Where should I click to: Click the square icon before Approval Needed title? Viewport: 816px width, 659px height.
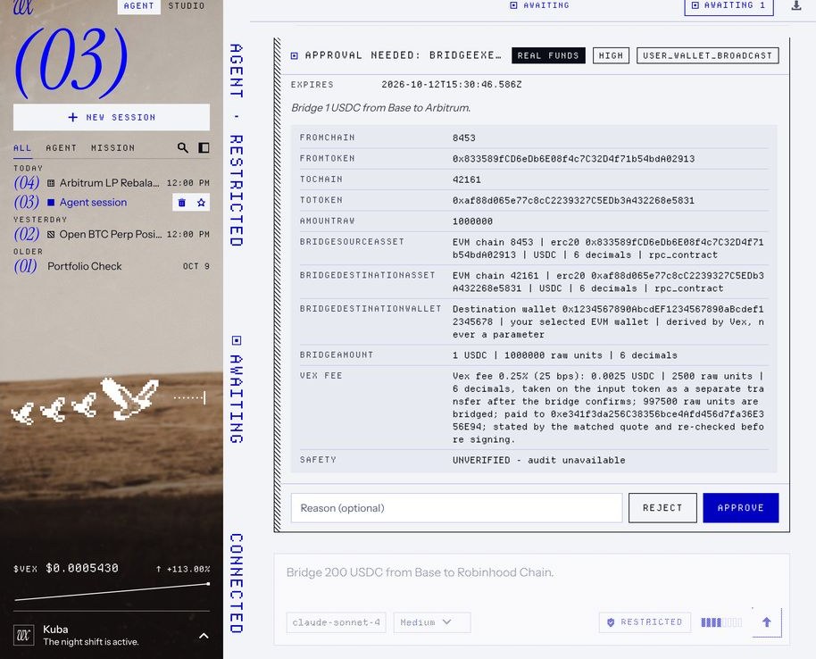click(x=295, y=55)
